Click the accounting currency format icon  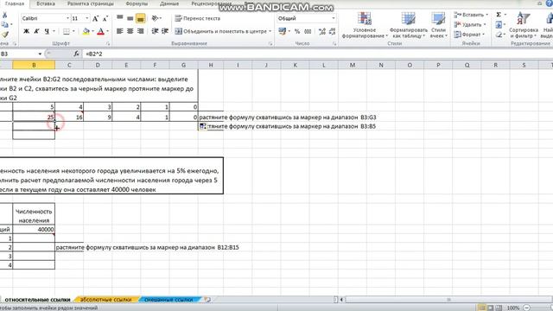[283, 31]
